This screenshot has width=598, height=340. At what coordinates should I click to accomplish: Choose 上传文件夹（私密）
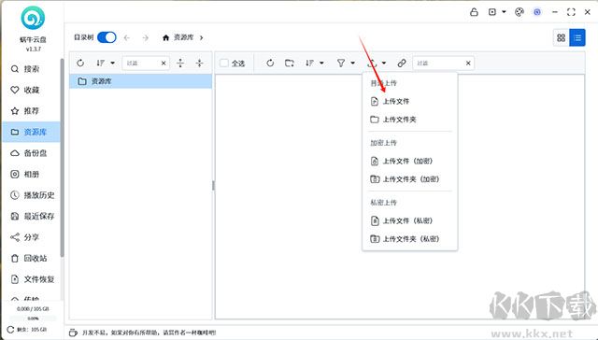pyautogui.click(x=409, y=239)
